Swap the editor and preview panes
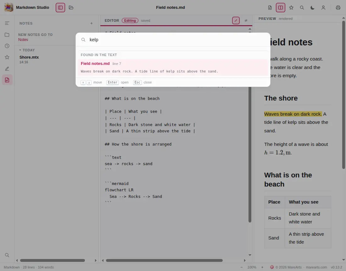Viewport: 346px width, 271px height. tap(246, 20)
